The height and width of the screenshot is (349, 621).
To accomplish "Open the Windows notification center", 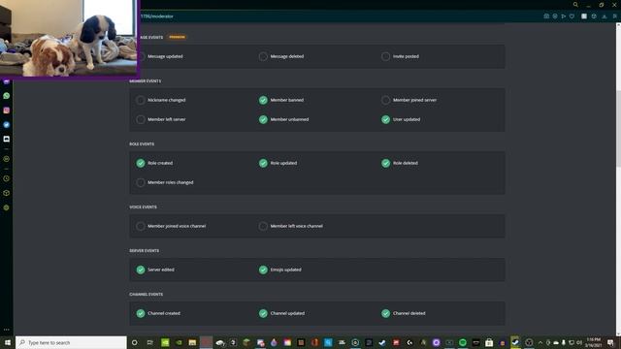I will [611, 342].
